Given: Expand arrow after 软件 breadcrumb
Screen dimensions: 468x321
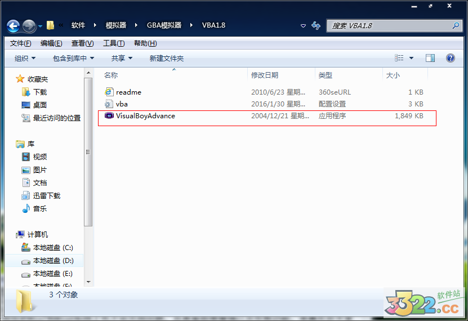Looking at the screenshot, I should [x=95, y=25].
